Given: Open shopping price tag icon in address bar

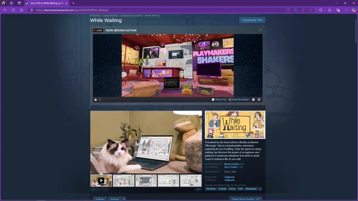Looking at the screenshot, I should tap(288, 10).
